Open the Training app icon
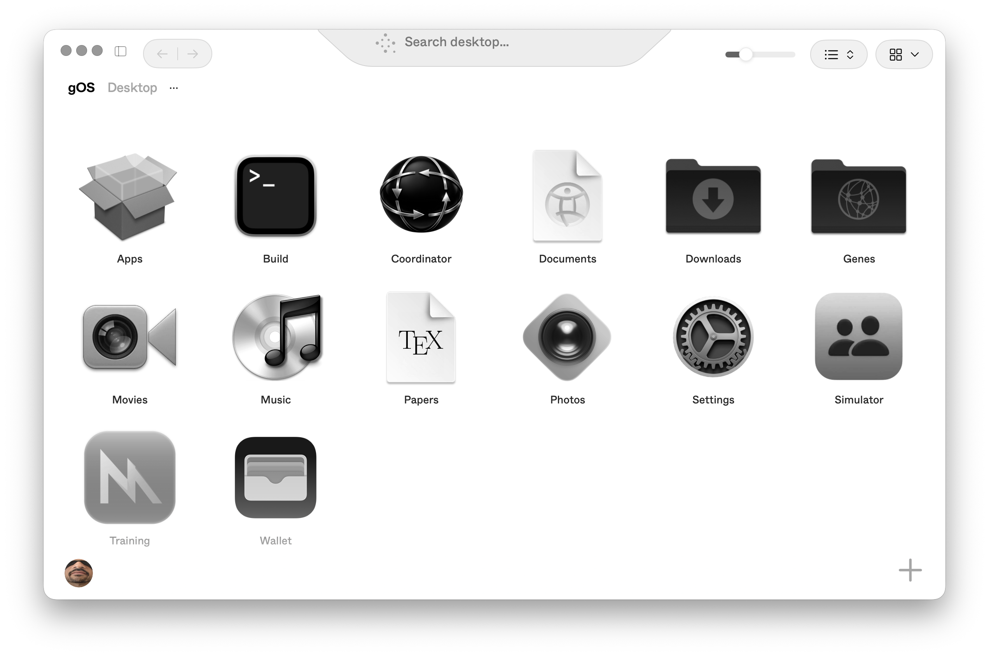 tap(129, 477)
